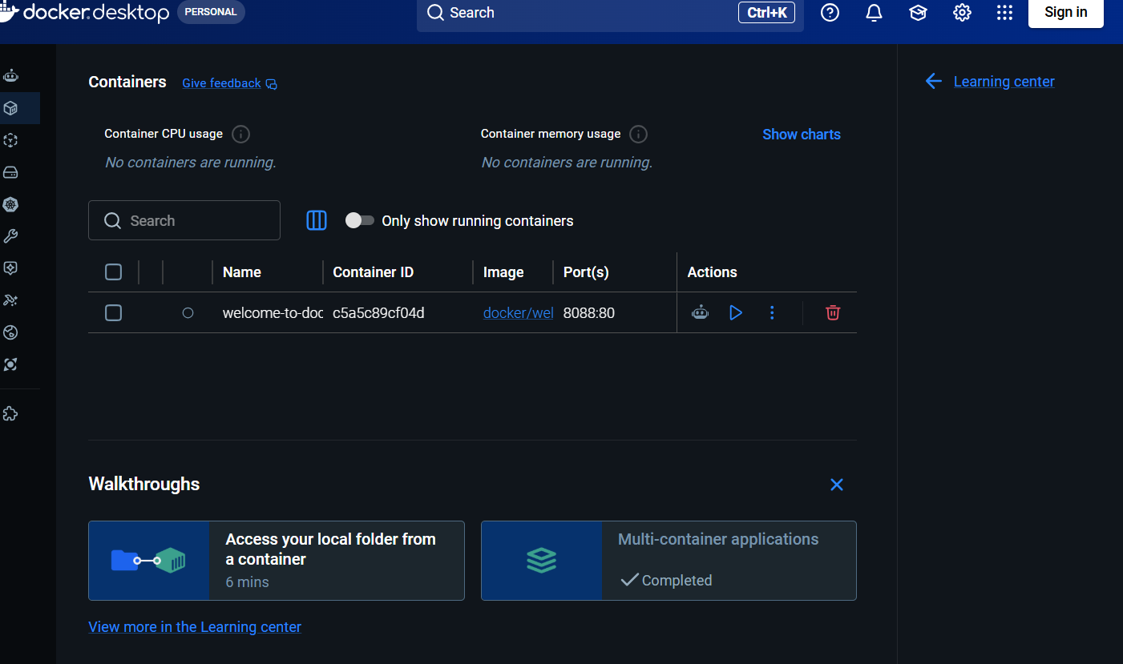Open the Images section in sidebar
The image size is (1123, 664).
(x=10, y=140)
